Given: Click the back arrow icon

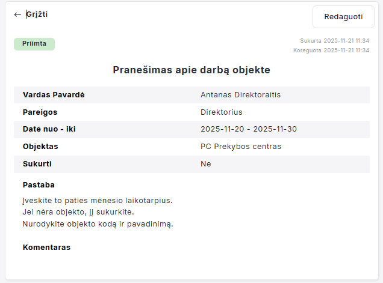Looking at the screenshot, I should (17, 14).
